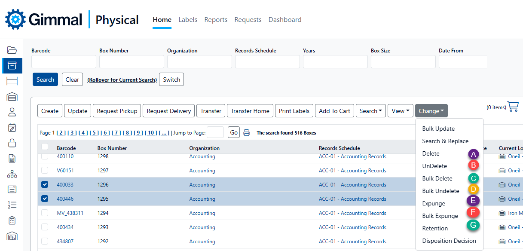The height and width of the screenshot is (251, 523).
Task: Click the person icon in sidebar
Action: [12, 112]
